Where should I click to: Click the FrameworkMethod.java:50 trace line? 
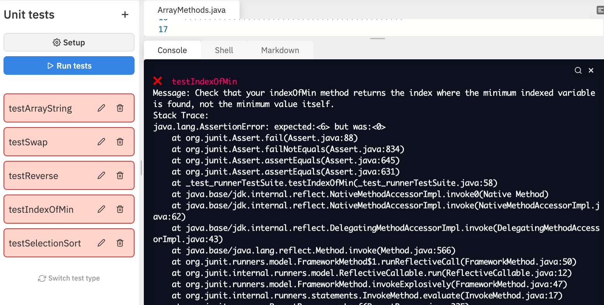coord(374,262)
